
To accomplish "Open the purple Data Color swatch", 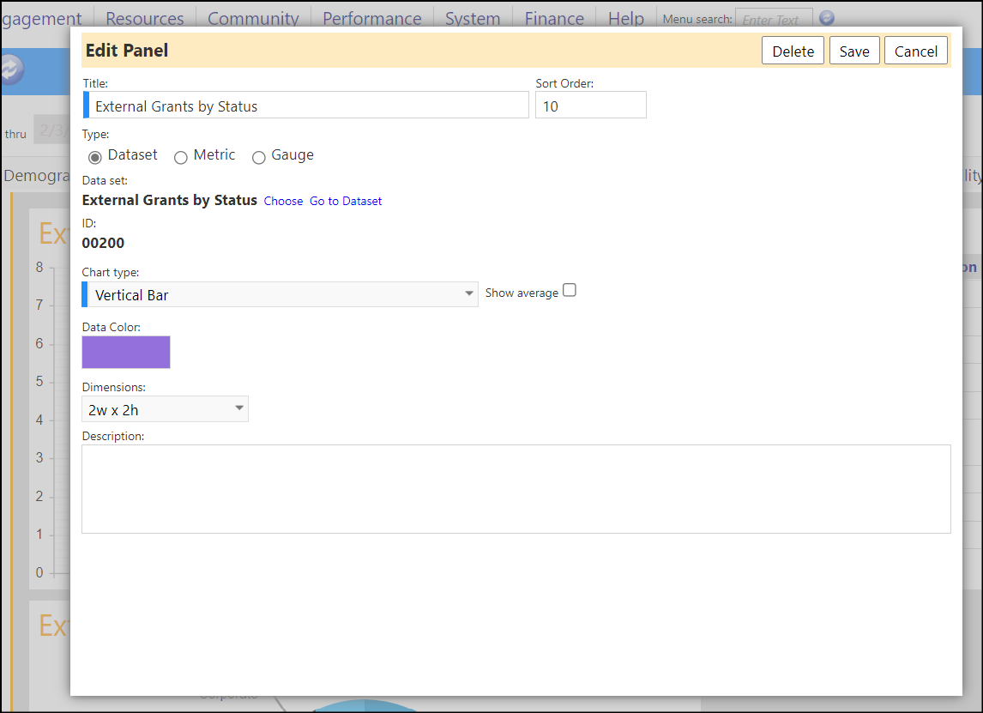I will coord(126,352).
